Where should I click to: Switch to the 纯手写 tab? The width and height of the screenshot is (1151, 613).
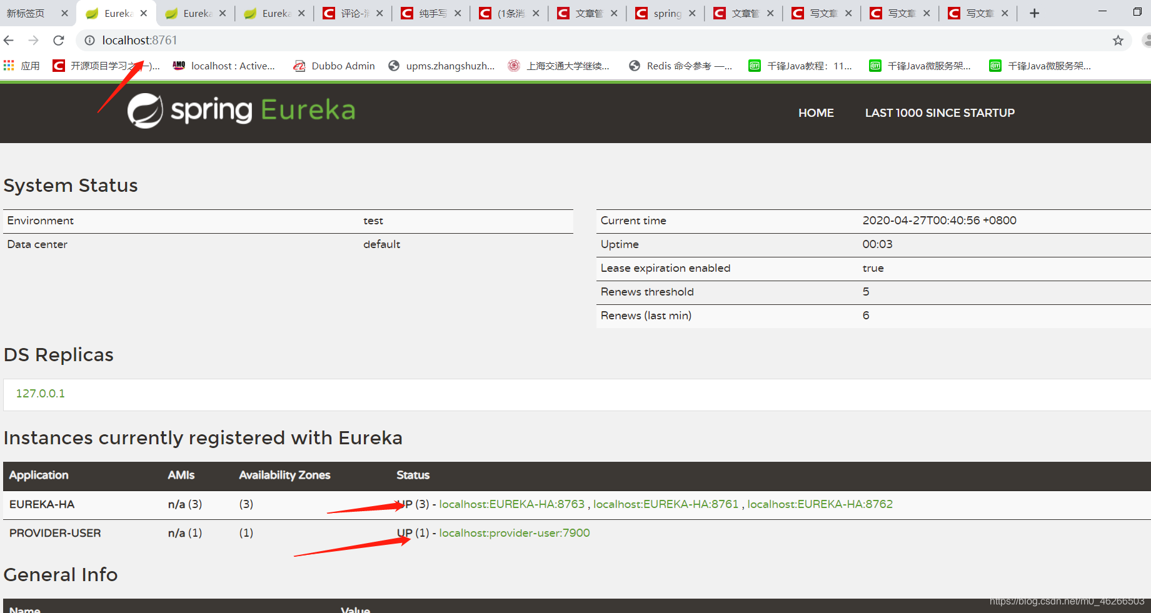tap(431, 13)
